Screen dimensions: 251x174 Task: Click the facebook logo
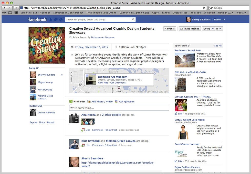[x=37, y=20]
